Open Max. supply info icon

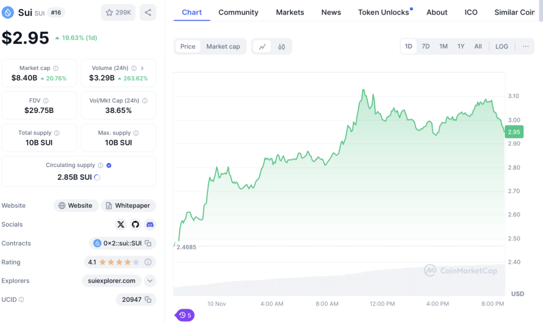pyautogui.click(x=136, y=133)
